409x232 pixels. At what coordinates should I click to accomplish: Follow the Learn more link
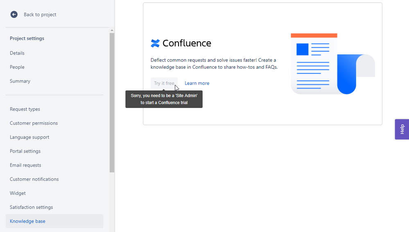coord(197,83)
